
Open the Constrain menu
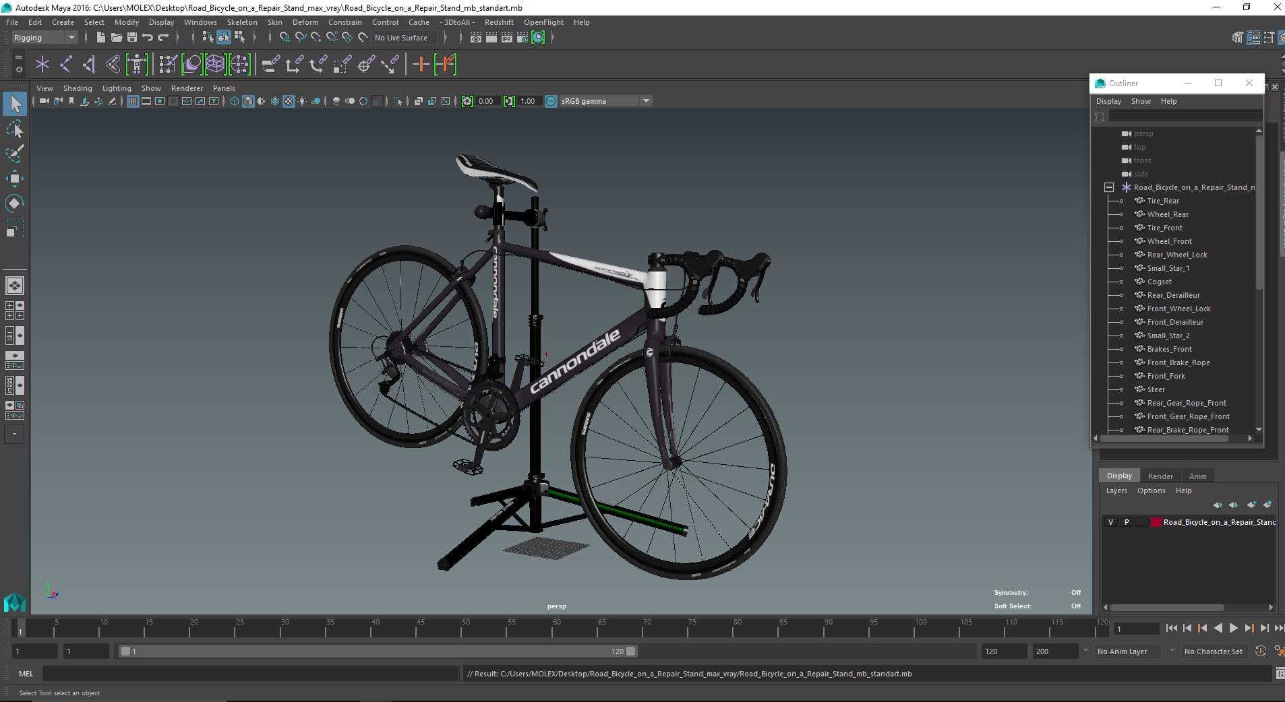[x=345, y=22]
